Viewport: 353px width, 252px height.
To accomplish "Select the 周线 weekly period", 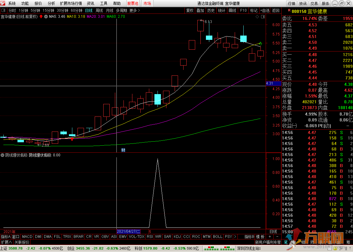I will pyautogui.click(x=99, y=11).
